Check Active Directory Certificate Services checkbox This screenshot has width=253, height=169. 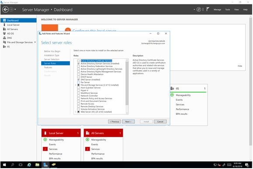click(x=78, y=61)
